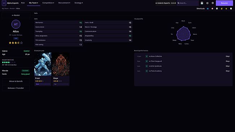Click the Main tag on Frost card
The width and height of the screenshot is (235, 132).
click(43, 84)
